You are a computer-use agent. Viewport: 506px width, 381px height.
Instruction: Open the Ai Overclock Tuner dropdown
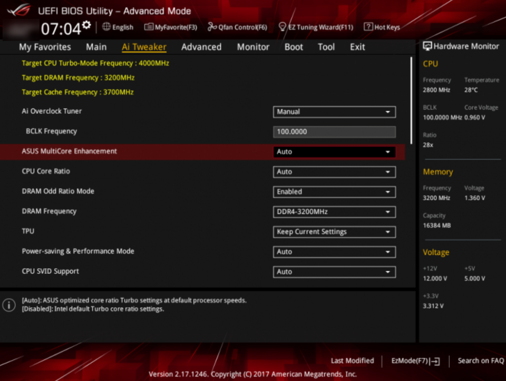334,112
